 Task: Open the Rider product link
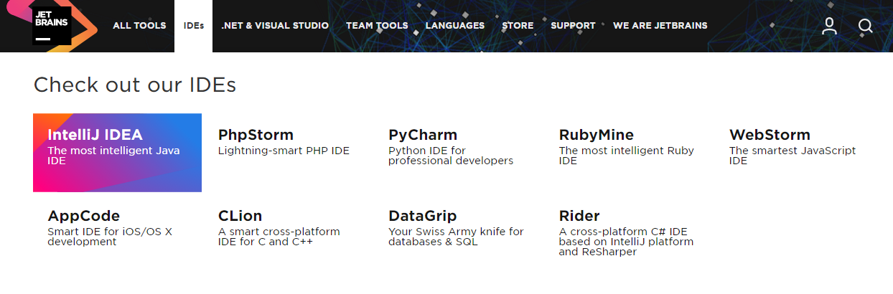pyautogui.click(x=579, y=216)
